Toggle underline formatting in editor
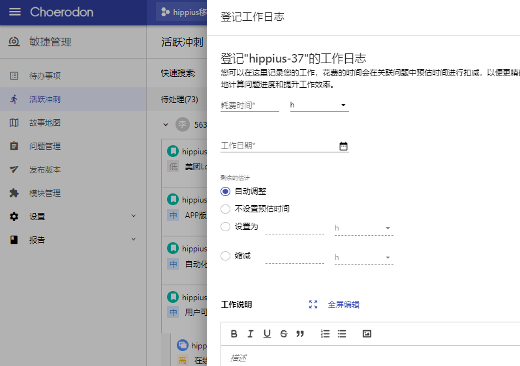The width and height of the screenshot is (520, 366). [x=267, y=334]
